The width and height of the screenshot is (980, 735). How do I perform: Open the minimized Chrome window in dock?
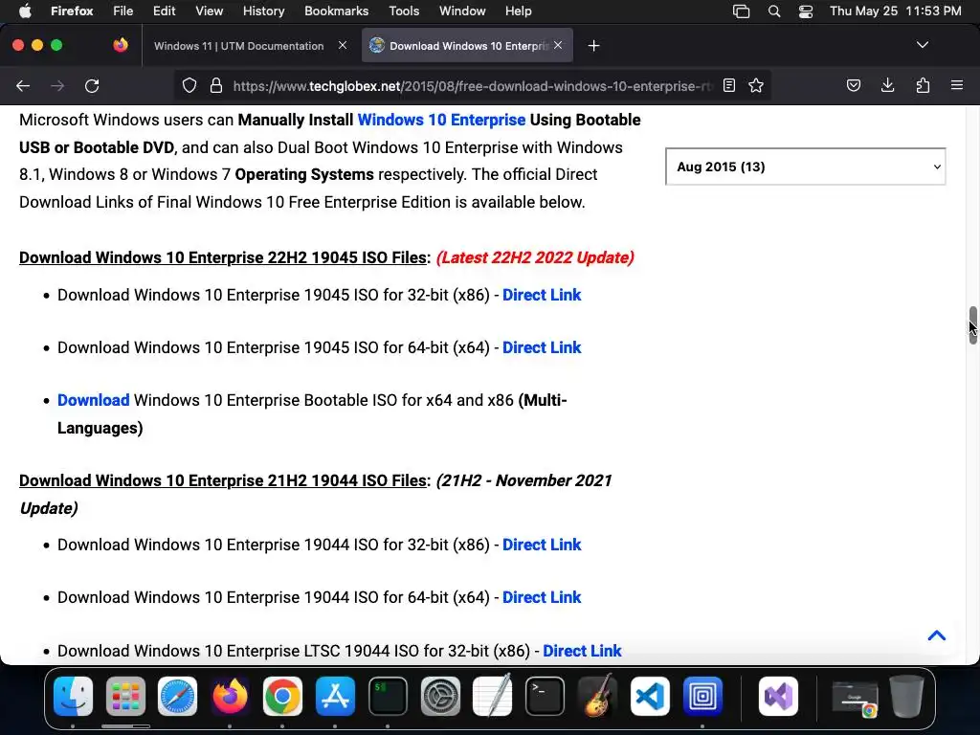pyautogui.click(x=855, y=698)
